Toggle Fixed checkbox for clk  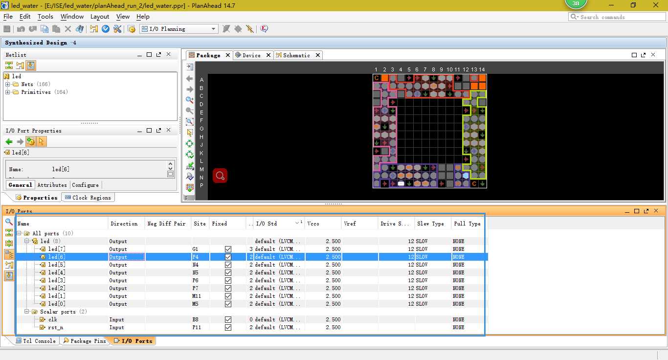tap(228, 319)
